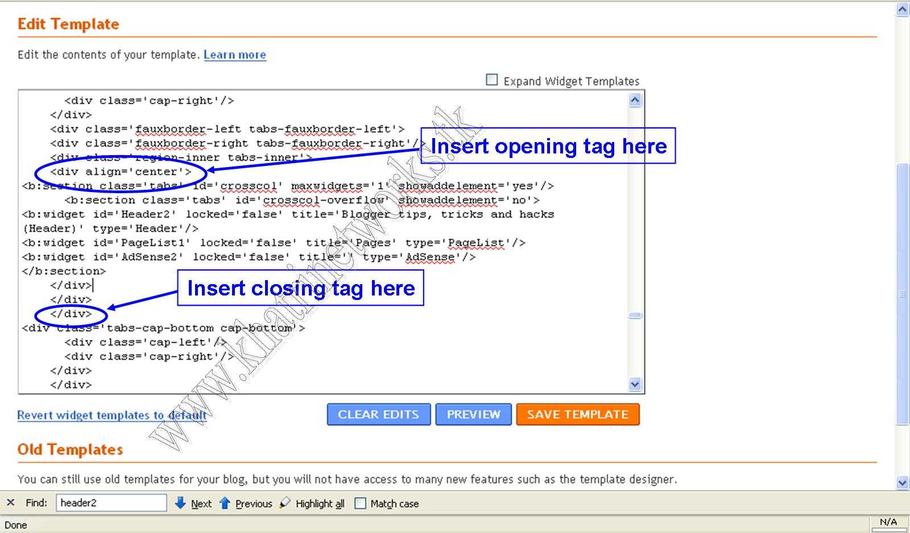Click the template editor scroll-down arrow
The height and width of the screenshot is (533, 910).
(635, 384)
